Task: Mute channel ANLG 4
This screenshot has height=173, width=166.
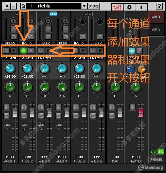Action: (x=58, y=107)
